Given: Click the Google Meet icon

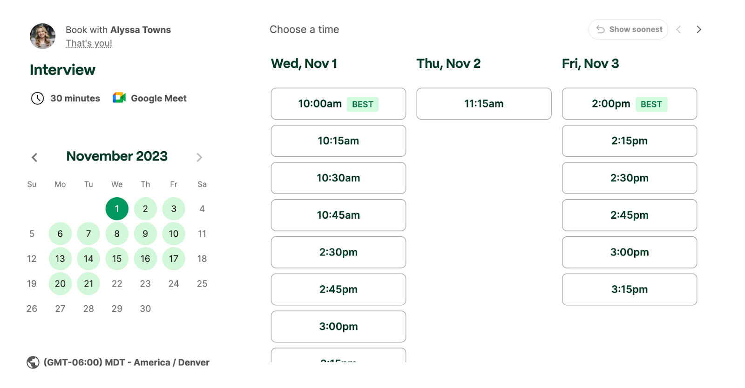Looking at the screenshot, I should [x=119, y=98].
